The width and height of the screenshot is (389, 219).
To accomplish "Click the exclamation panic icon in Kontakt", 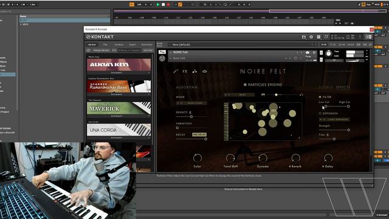I will pyautogui.click(x=360, y=37).
